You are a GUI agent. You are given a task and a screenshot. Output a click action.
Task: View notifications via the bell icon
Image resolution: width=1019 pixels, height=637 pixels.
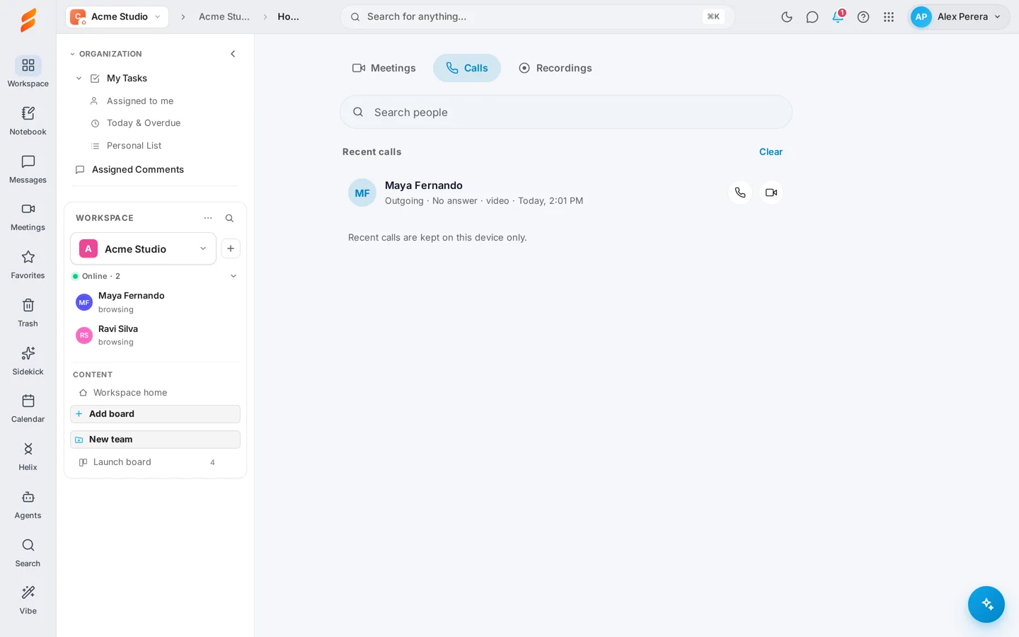coord(838,17)
